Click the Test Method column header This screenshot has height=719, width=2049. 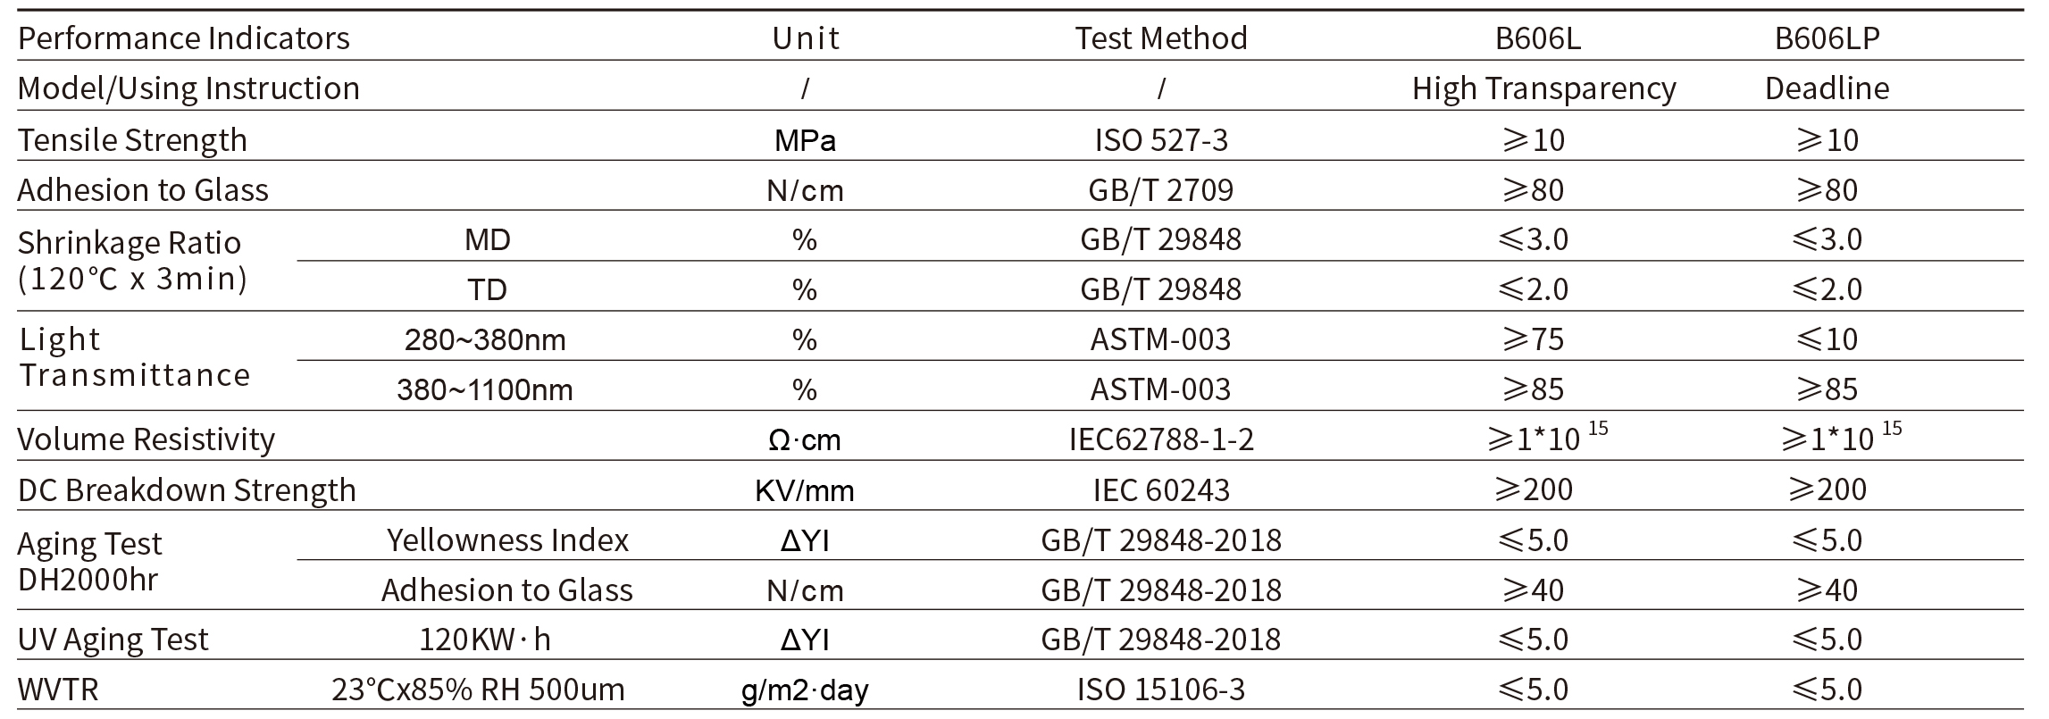1160,38
